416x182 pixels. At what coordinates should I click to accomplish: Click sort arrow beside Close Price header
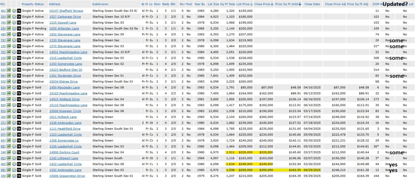(272, 4)
